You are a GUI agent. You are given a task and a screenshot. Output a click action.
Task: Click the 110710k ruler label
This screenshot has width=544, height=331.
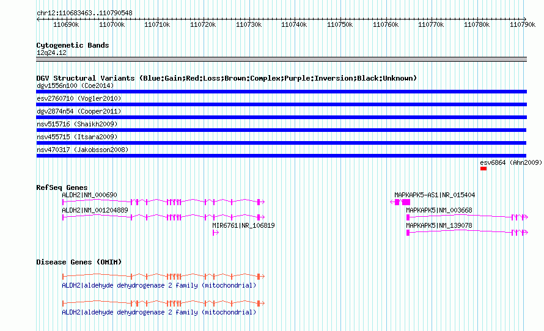(x=157, y=24)
